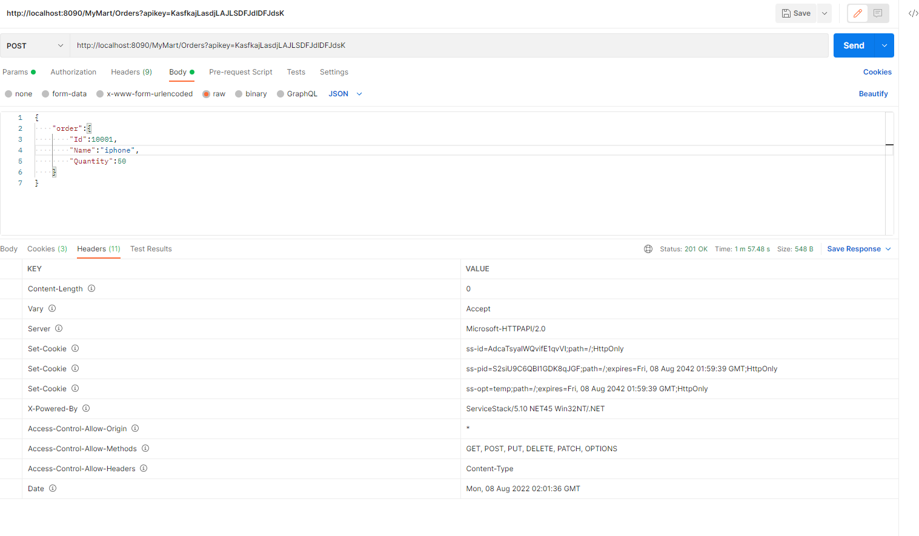Click info icon next to X-Powered-By
The image size is (919, 536).
point(86,409)
